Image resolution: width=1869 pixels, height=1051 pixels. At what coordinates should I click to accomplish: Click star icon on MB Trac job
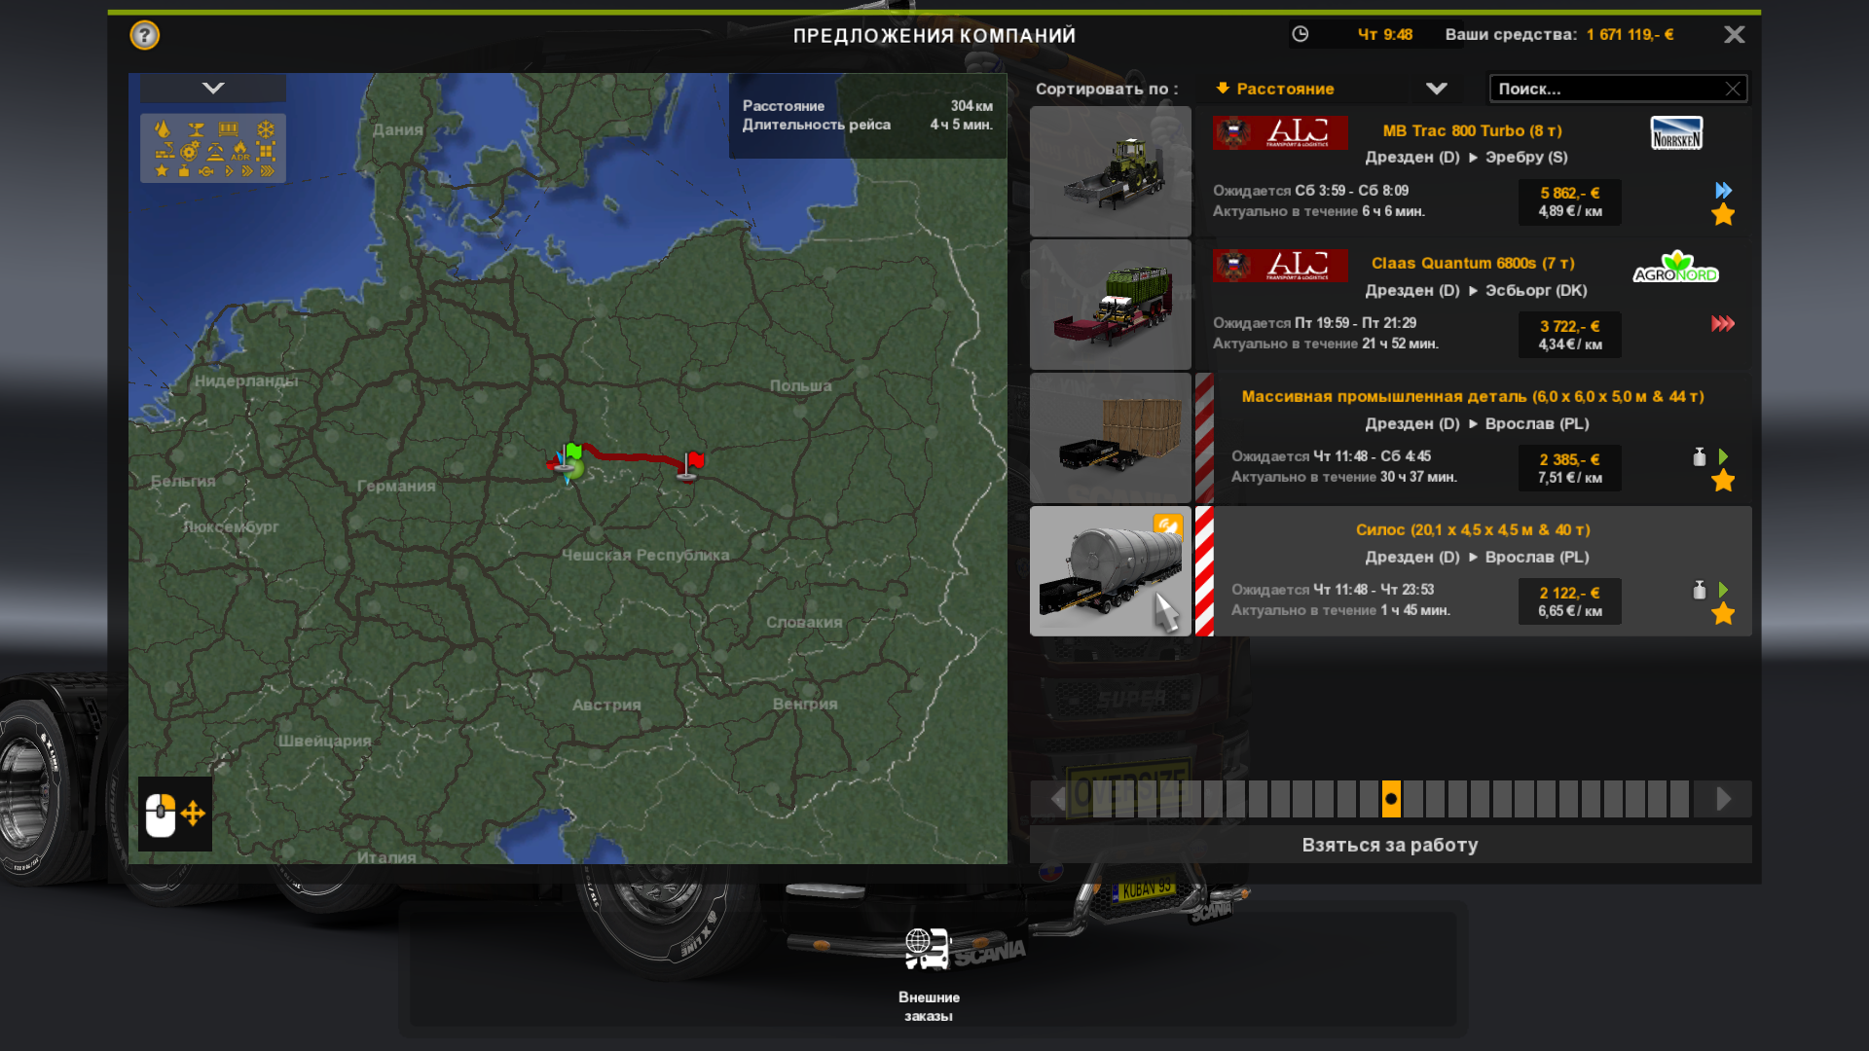(x=1723, y=214)
